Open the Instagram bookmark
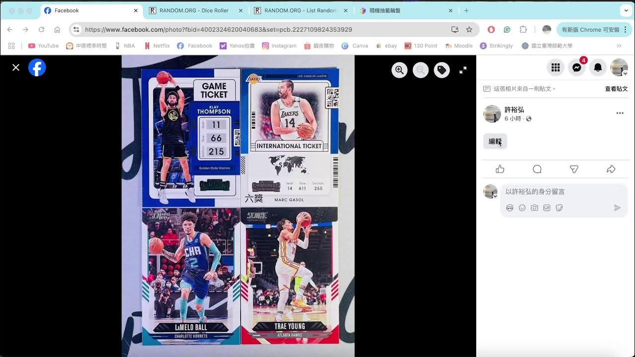The width and height of the screenshot is (635, 357). 279,46
